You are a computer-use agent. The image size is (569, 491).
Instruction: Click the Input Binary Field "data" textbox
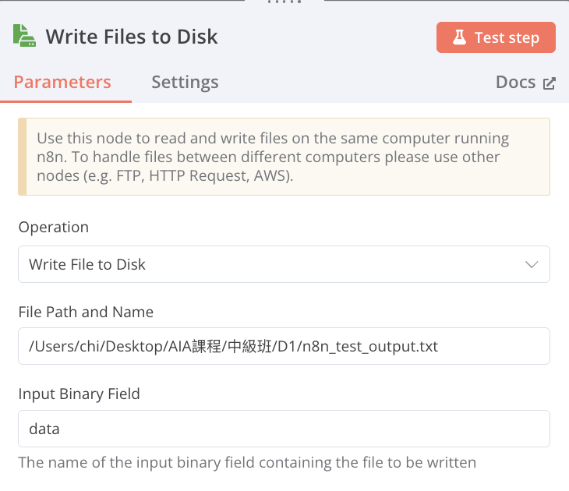[x=284, y=429]
